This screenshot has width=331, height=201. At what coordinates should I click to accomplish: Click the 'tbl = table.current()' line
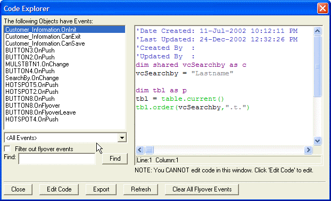[180, 99]
